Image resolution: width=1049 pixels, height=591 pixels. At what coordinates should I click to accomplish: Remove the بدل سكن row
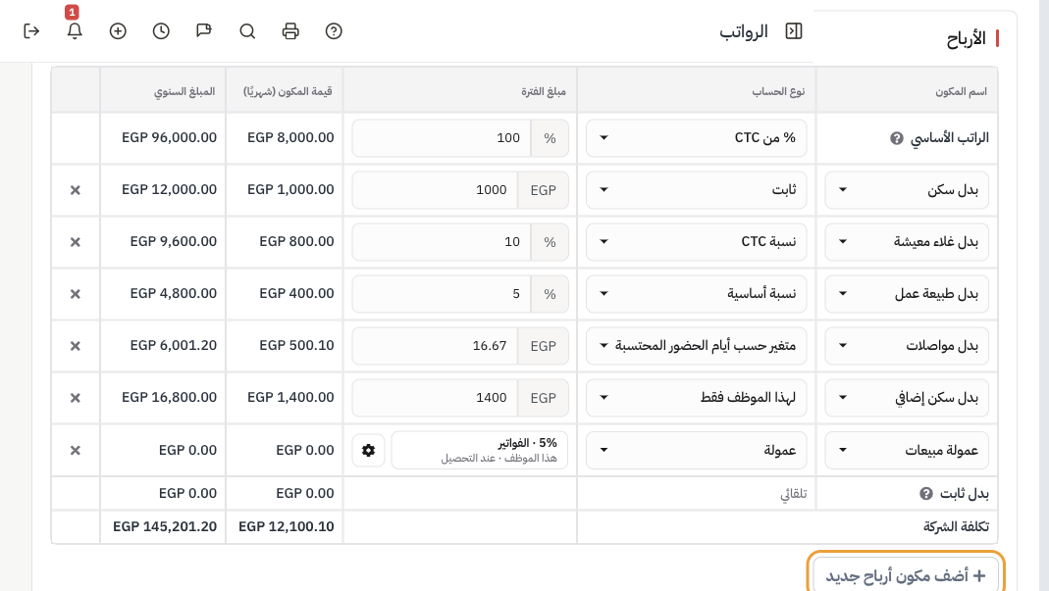tap(76, 190)
